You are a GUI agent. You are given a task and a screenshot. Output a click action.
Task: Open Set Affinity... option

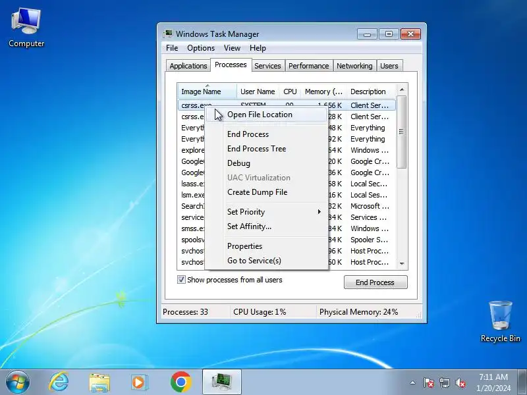click(x=266, y=226)
